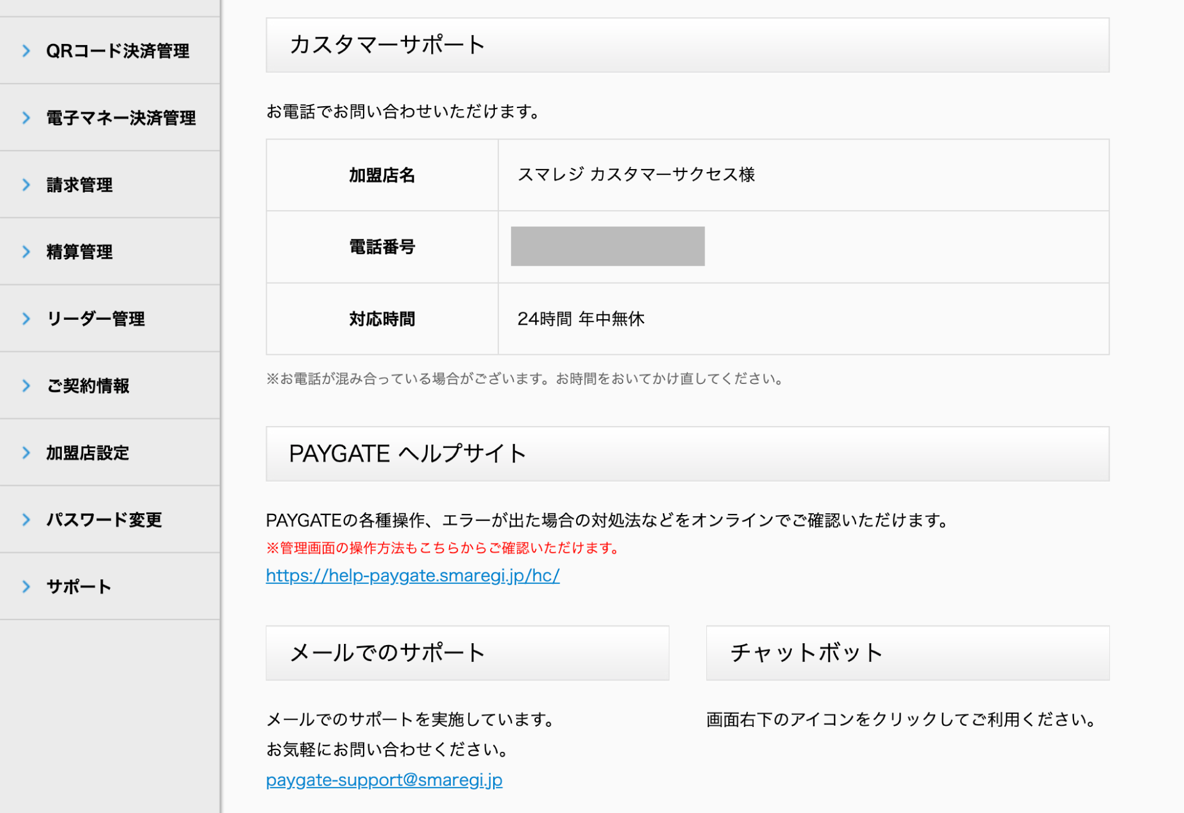1184x813 pixels.
Task: Open パスワード変更 page
Action: click(110, 520)
